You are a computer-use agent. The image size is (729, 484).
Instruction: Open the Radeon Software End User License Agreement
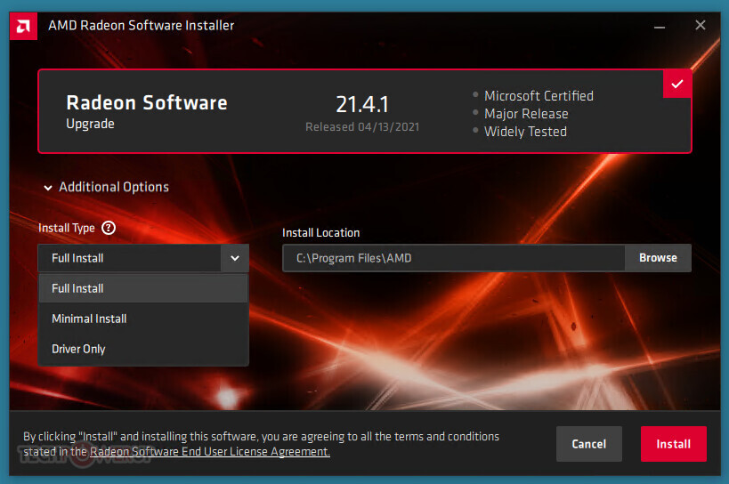(x=210, y=451)
